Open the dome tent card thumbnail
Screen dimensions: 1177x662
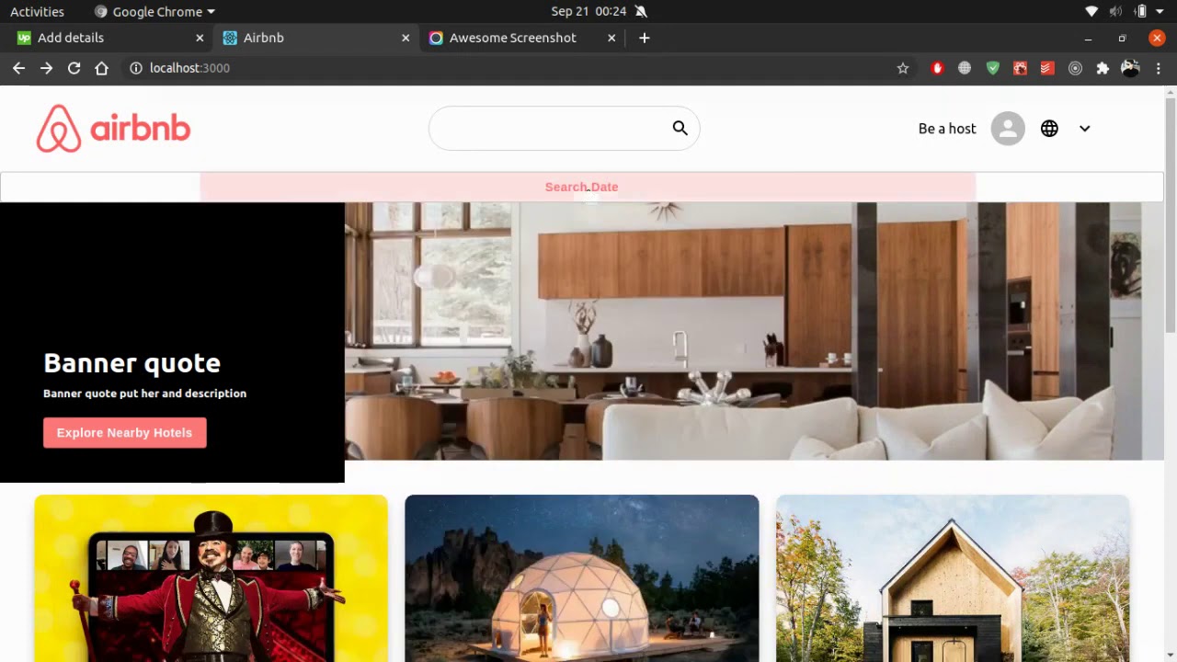coord(582,578)
